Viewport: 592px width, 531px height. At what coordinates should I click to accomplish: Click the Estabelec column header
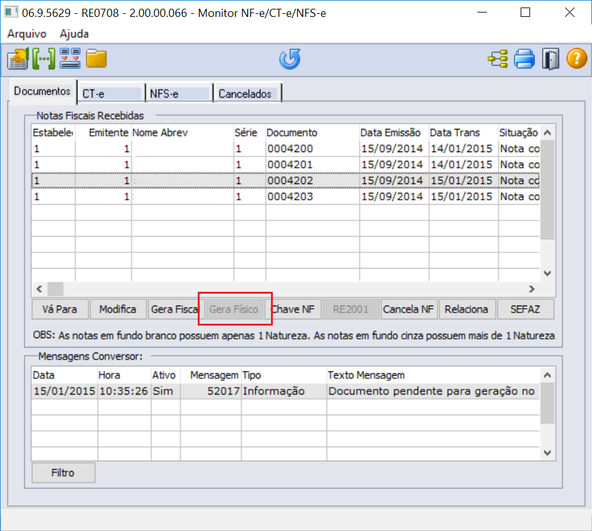(54, 133)
